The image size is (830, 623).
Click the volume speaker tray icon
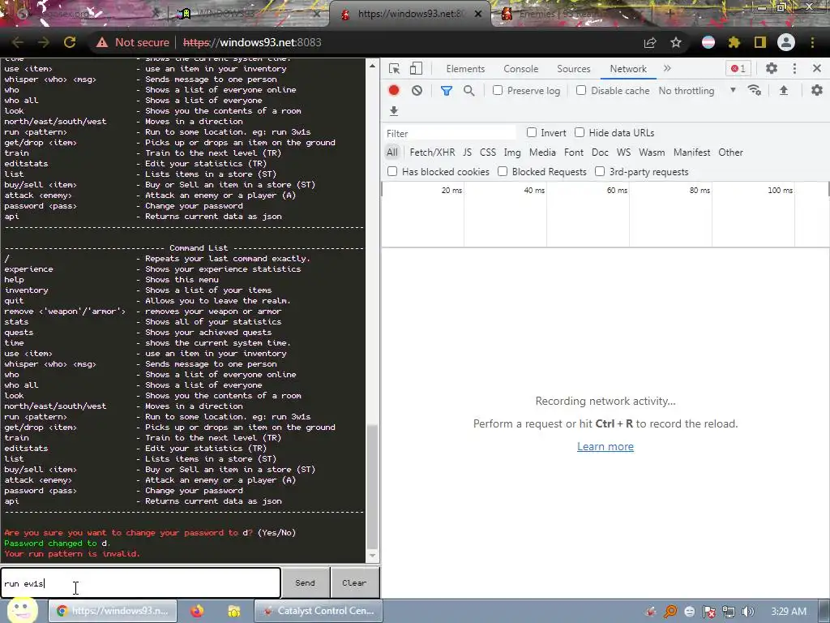pos(747,612)
